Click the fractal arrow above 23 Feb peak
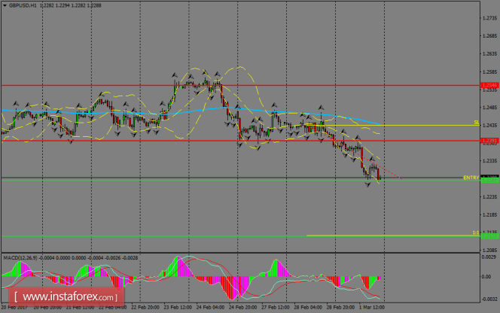500x313 pixels. pyautogui.click(x=175, y=75)
